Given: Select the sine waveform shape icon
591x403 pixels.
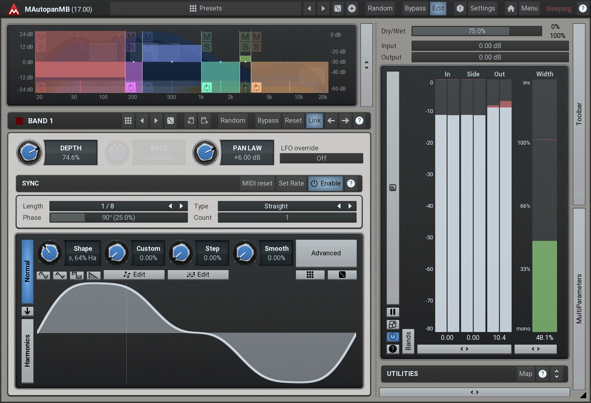Looking at the screenshot, I should pyautogui.click(x=43, y=275).
